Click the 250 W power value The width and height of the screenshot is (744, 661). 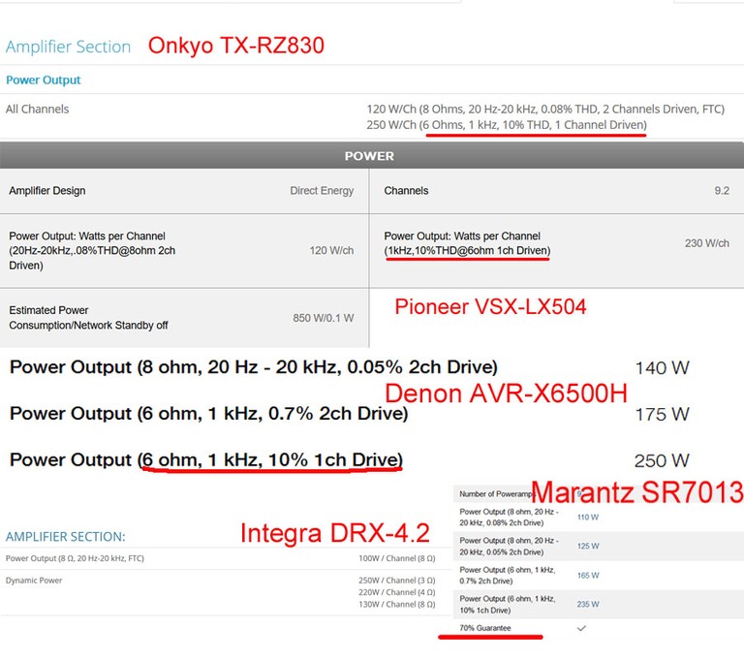click(662, 460)
